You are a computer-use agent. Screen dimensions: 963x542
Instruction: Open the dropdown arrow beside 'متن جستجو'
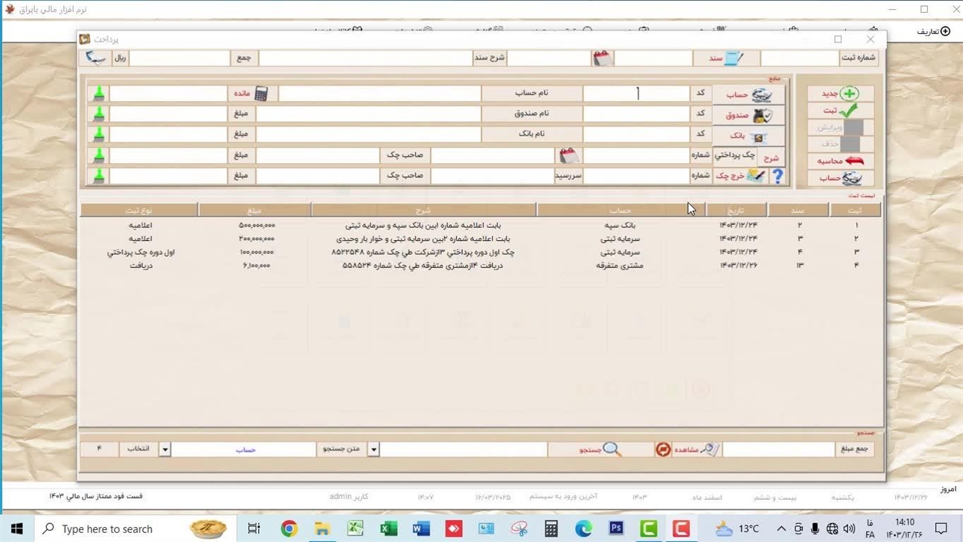(373, 449)
